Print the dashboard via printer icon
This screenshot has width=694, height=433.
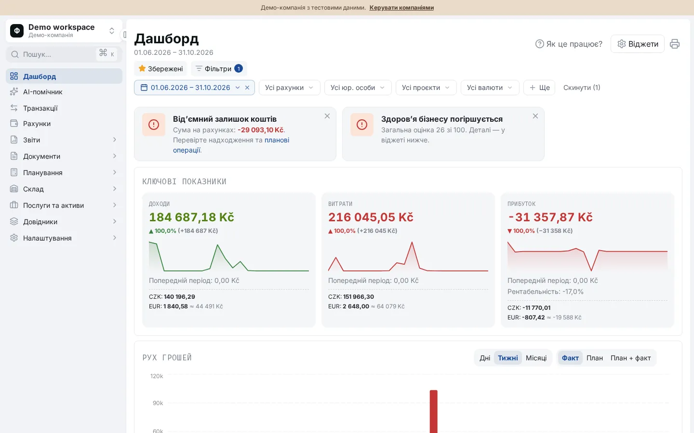[x=675, y=44]
